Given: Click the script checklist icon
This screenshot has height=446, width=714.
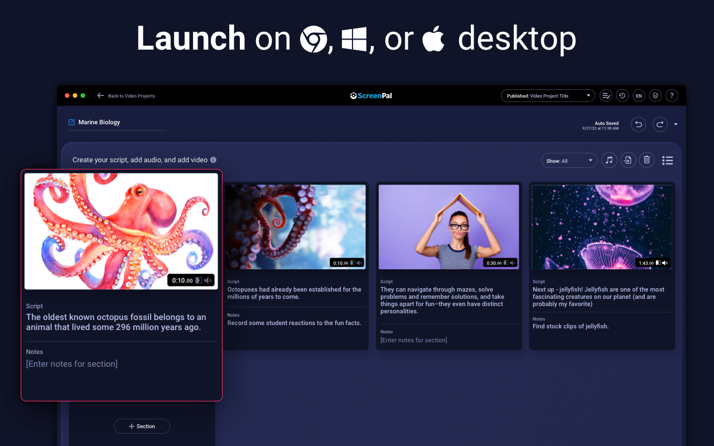Looking at the screenshot, I should point(606,95).
